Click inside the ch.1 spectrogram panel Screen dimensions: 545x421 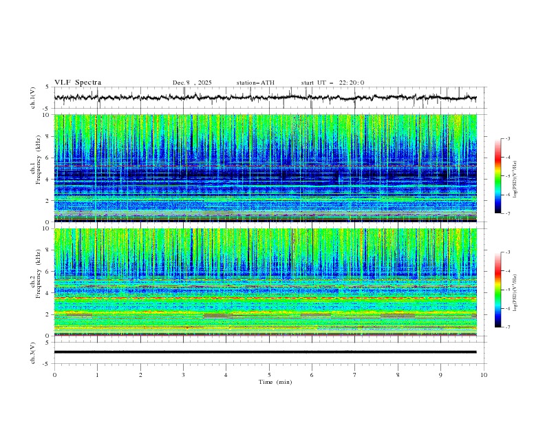click(x=265, y=168)
